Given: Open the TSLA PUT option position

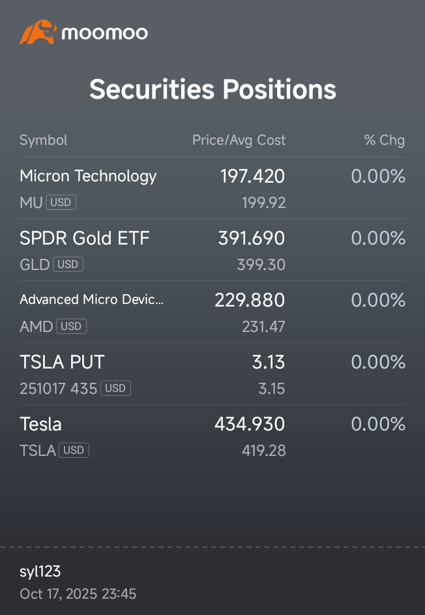Looking at the screenshot, I should (212, 374).
